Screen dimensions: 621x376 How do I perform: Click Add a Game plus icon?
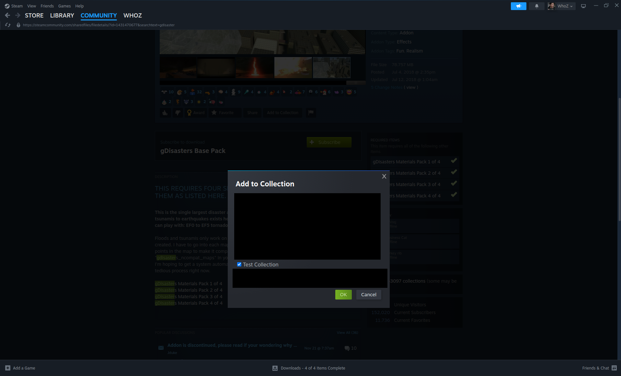point(8,368)
